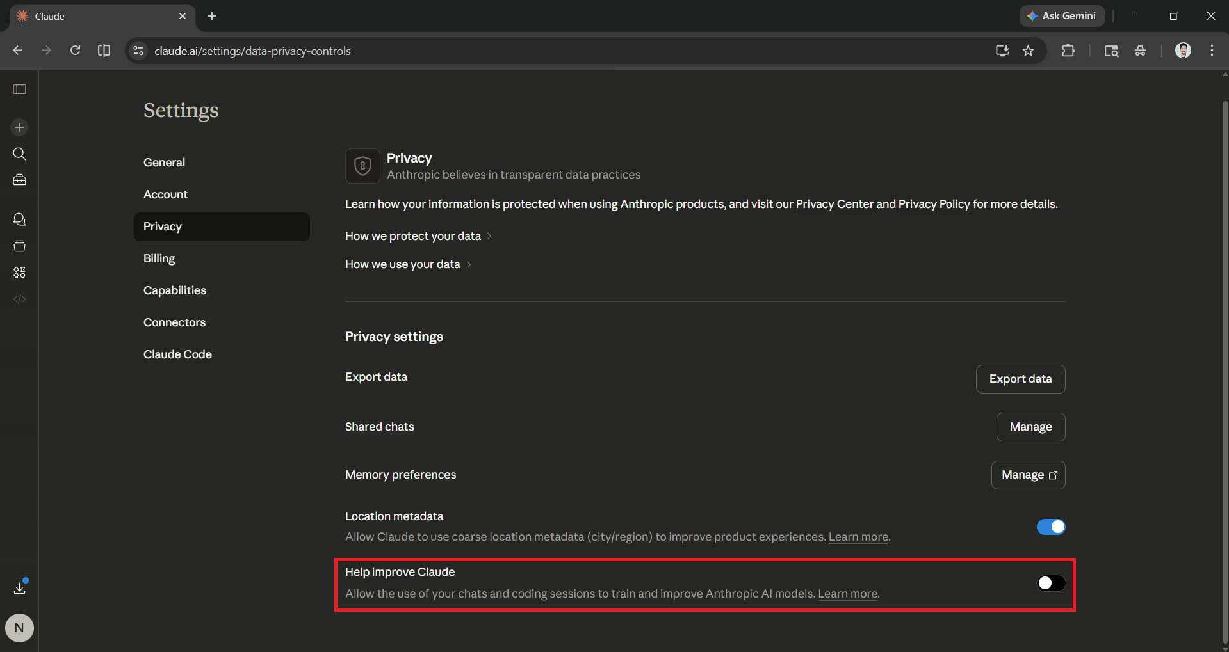Open Learn more under Location metadata
Image resolution: width=1229 pixels, height=652 pixels.
pos(858,537)
